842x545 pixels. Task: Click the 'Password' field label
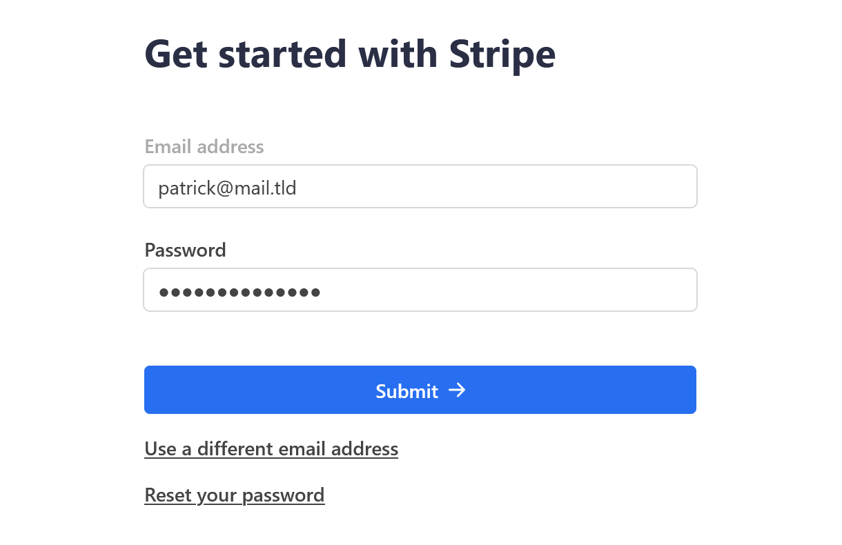tap(185, 250)
